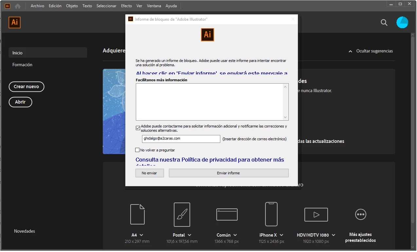Viewport: 417px width, 252px height.
Task: Expand the Postal preset dropdown chevron
Action: [190, 235]
